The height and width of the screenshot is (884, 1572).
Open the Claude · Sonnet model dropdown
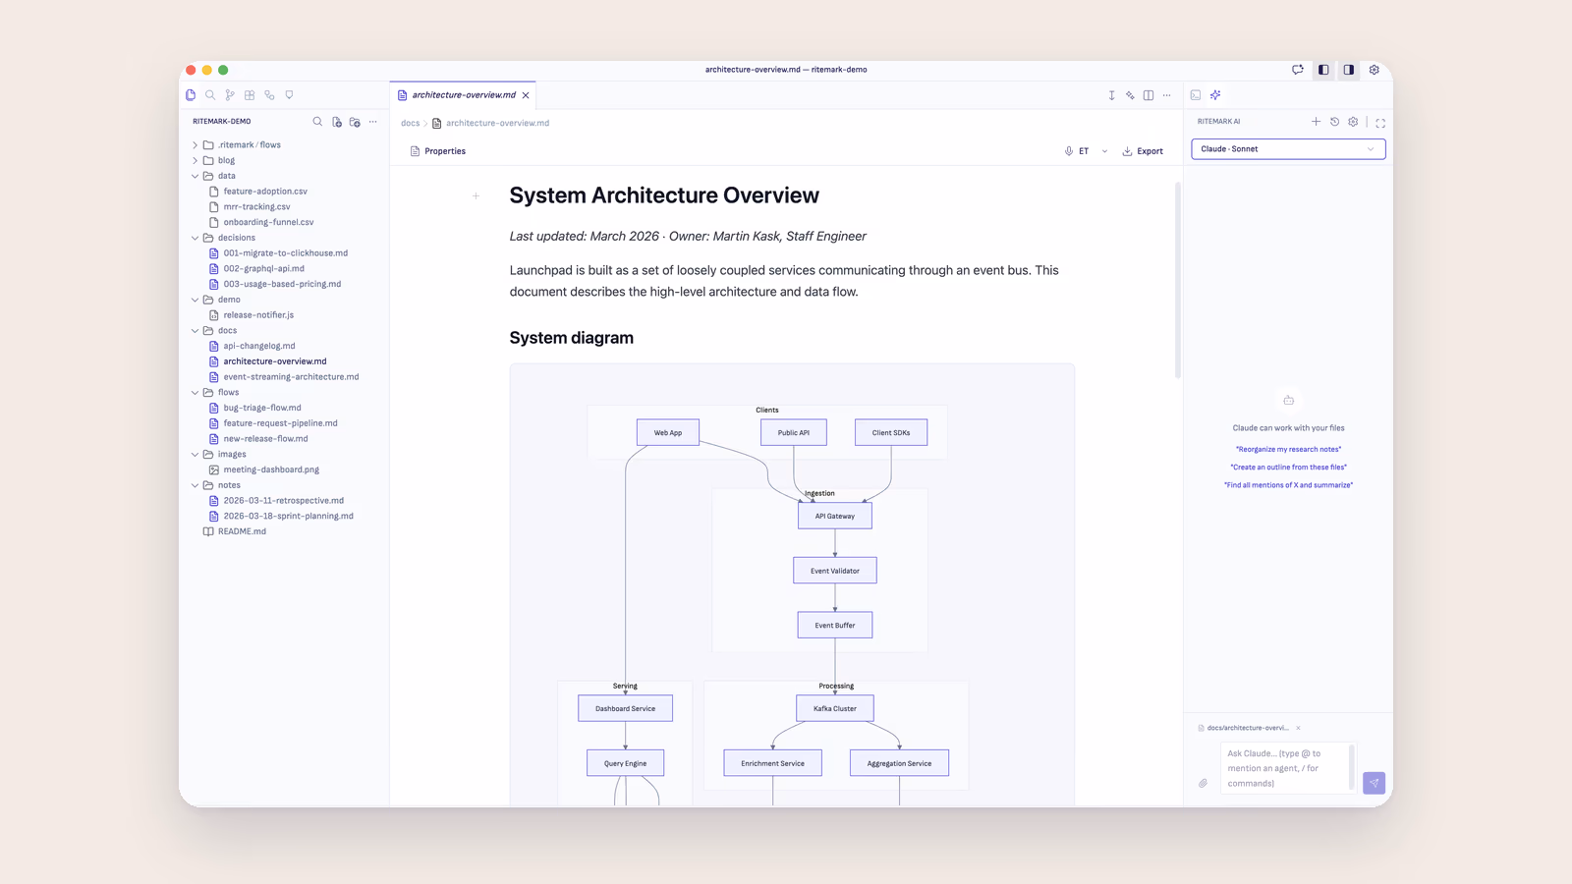tap(1288, 149)
